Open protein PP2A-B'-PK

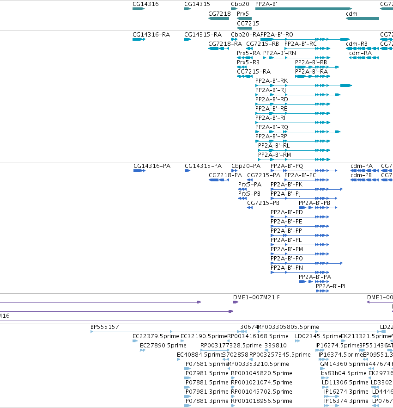click(x=286, y=185)
